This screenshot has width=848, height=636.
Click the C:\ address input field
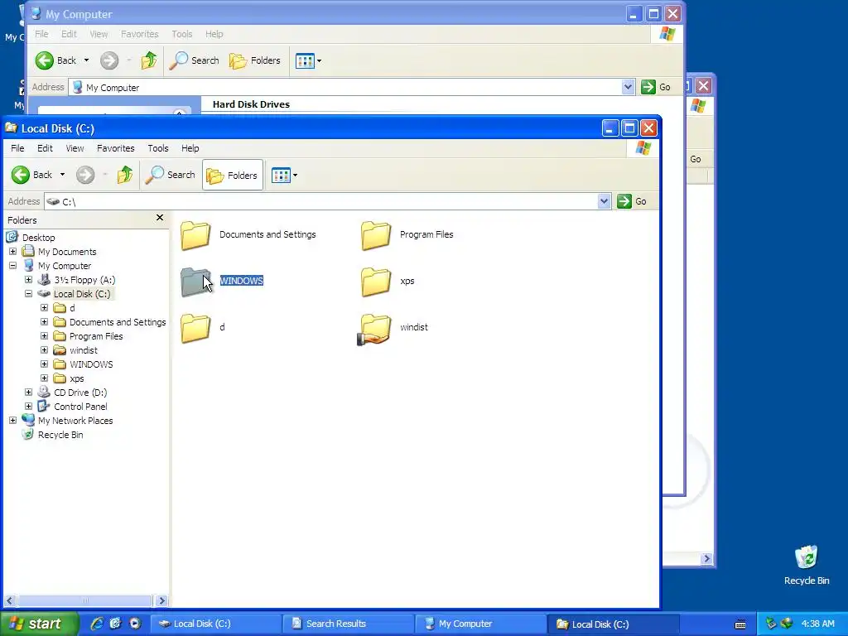[x=321, y=201]
